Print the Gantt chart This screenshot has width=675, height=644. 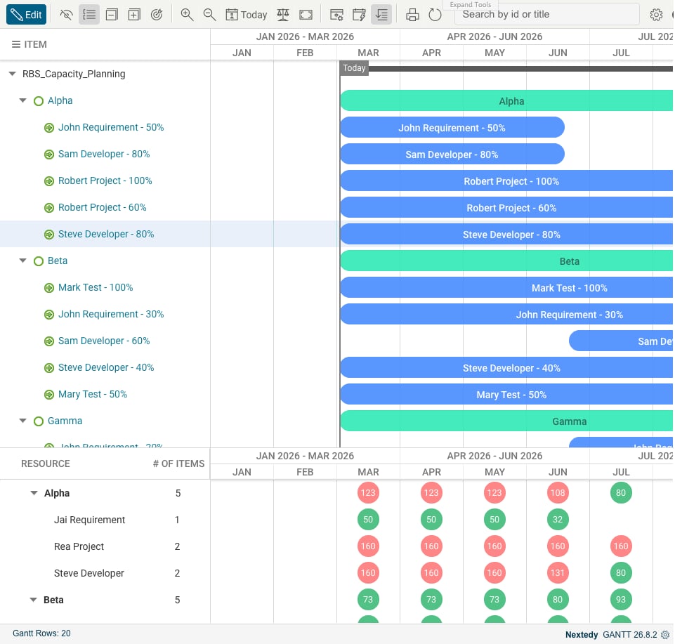click(x=412, y=15)
